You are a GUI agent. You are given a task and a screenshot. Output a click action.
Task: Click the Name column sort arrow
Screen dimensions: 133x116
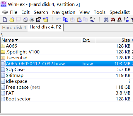click(16, 40)
